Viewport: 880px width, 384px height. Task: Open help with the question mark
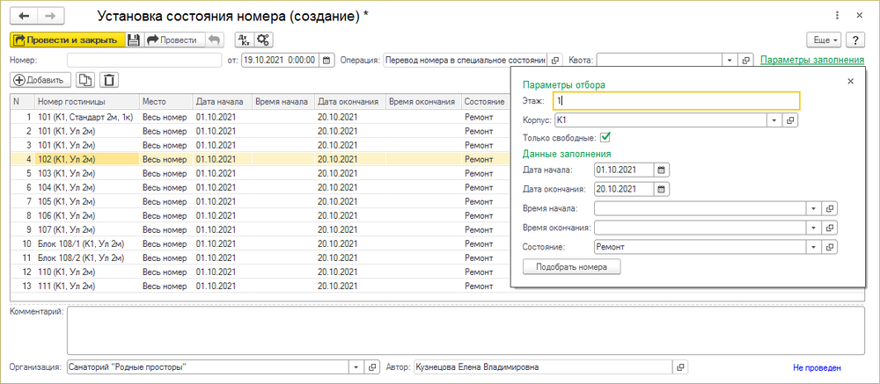[854, 40]
